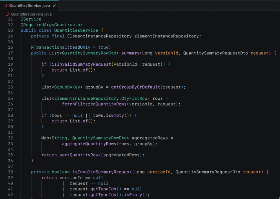Viewport: 280px width, 199px height.
Task: Click line number 17 in the gutter
Action: pyautogui.click(x=10, y=53)
